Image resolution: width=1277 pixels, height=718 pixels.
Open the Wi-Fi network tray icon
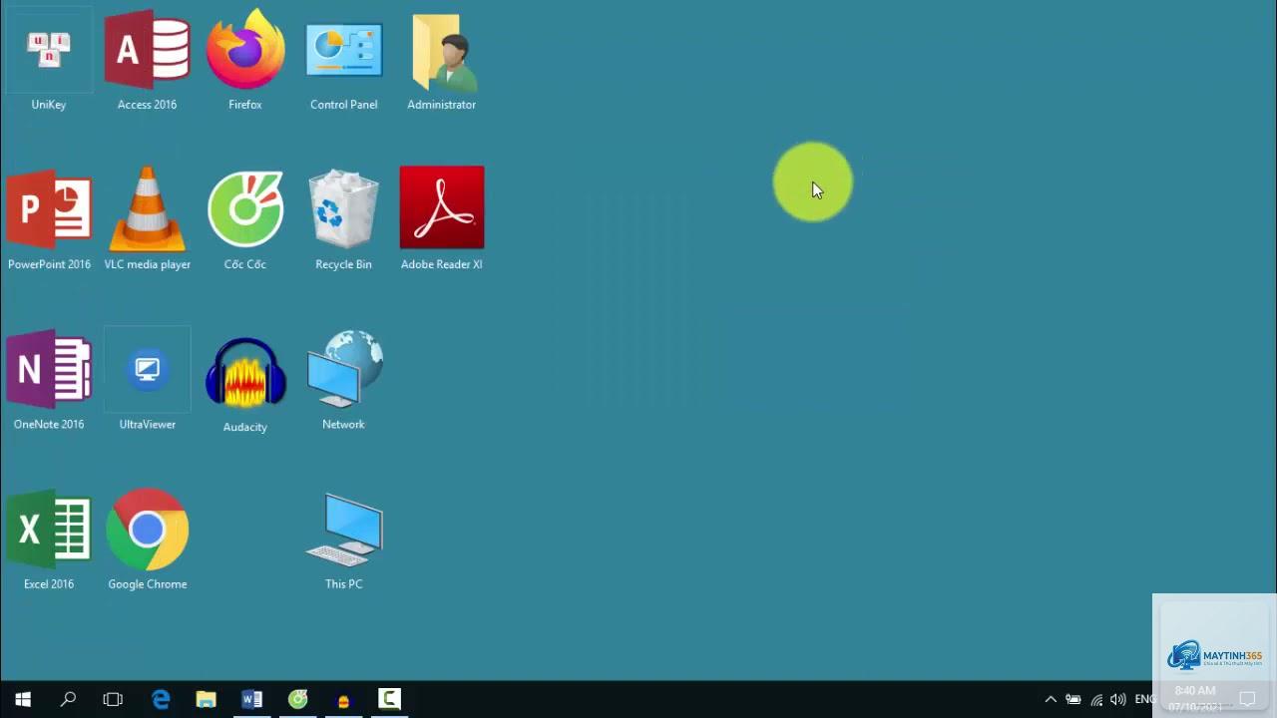1096,699
